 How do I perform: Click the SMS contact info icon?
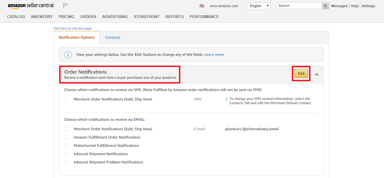click(x=226, y=99)
